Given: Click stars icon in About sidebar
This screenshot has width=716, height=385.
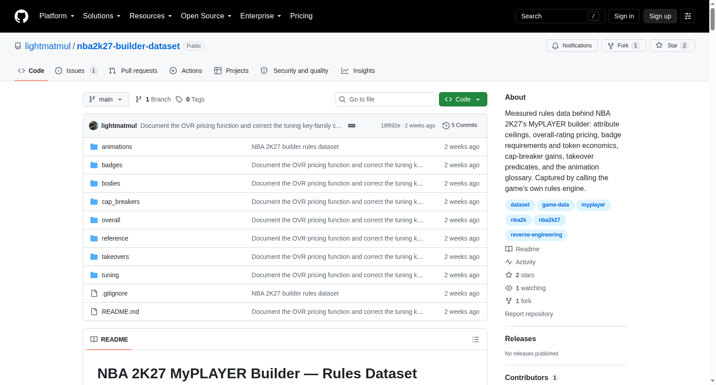Looking at the screenshot, I should click(x=509, y=275).
